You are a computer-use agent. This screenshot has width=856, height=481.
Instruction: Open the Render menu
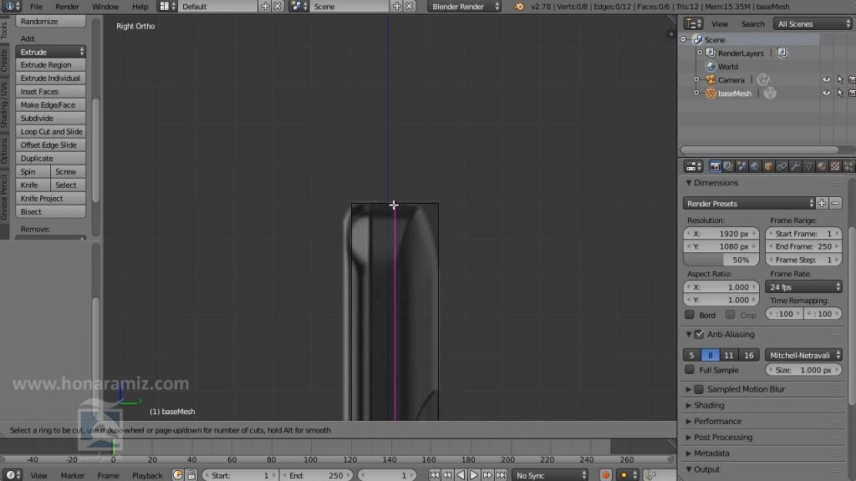(x=67, y=7)
